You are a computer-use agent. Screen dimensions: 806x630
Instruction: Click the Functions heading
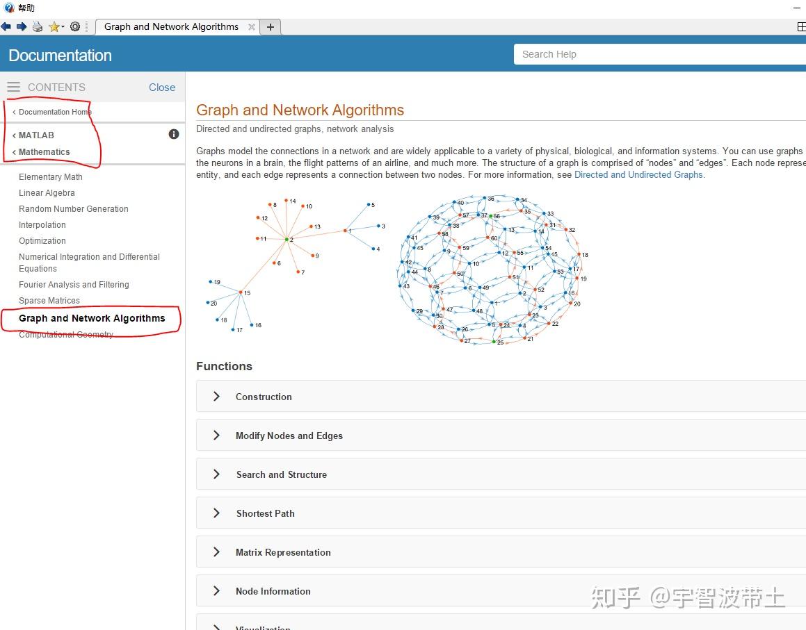[x=224, y=366]
